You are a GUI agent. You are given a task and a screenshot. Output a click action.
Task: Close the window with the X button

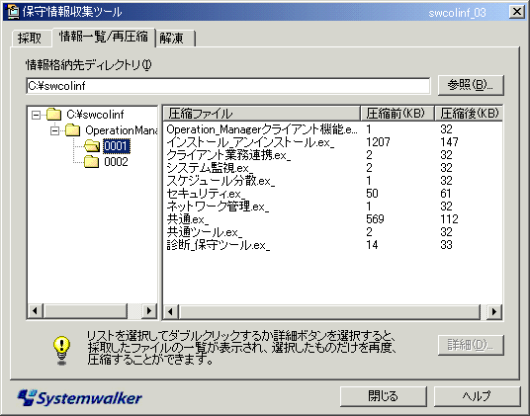[517, 12]
